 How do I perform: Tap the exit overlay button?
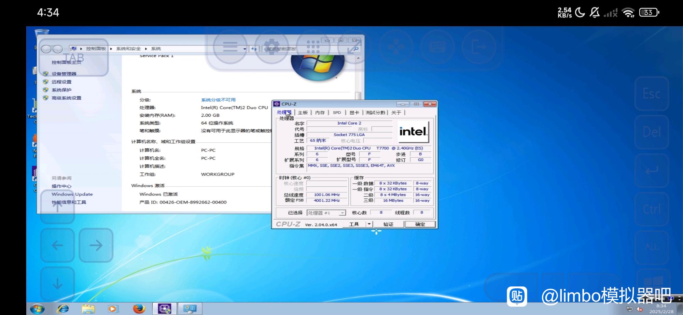[x=479, y=47]
